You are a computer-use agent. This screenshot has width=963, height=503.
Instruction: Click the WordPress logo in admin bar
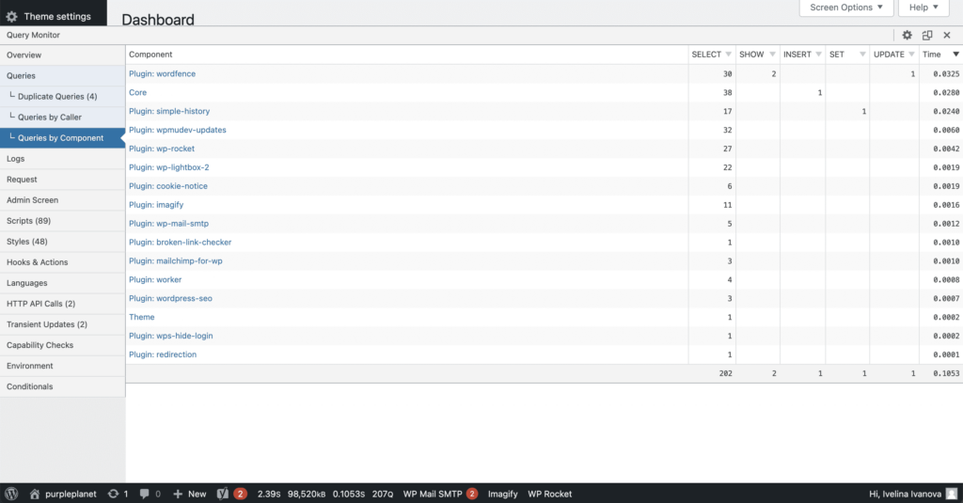tap(11, 494)
